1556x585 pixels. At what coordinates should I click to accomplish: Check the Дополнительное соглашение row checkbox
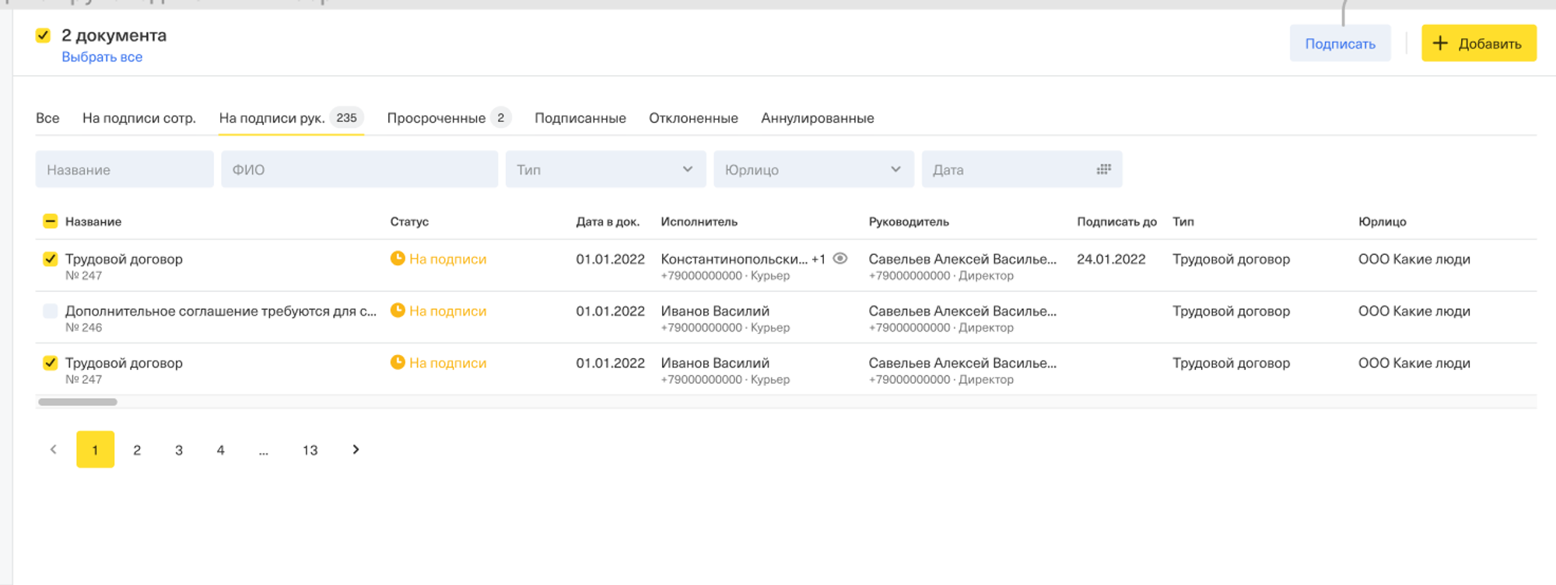coord(50,311)
